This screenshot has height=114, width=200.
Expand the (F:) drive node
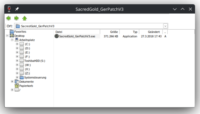17,56
